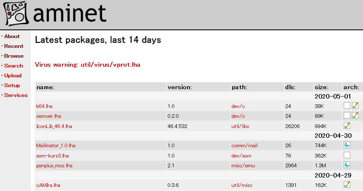Image resolution: width=363 pixels, height=191 pixels.
Task: Go to the Search page
Action: 14,66
